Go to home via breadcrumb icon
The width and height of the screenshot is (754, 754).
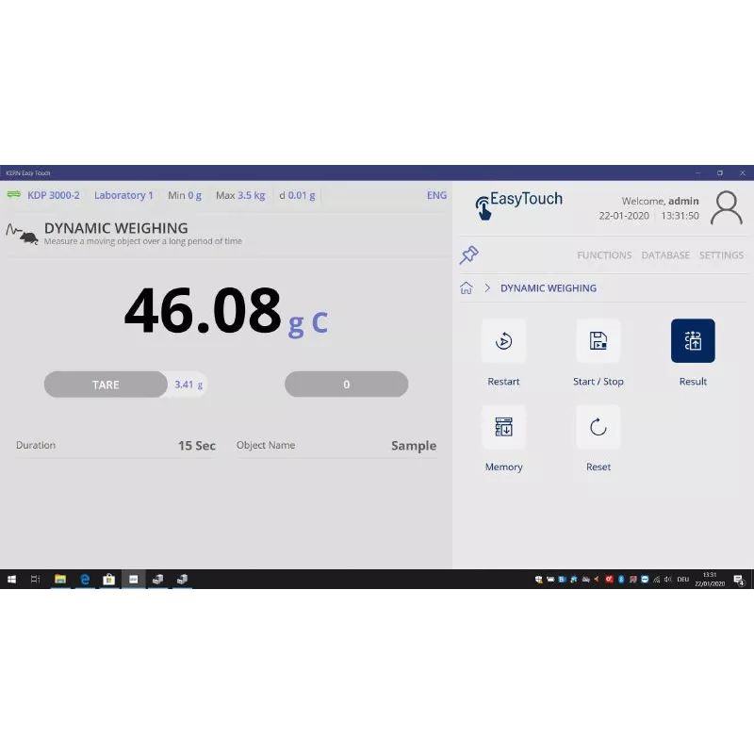466,288
